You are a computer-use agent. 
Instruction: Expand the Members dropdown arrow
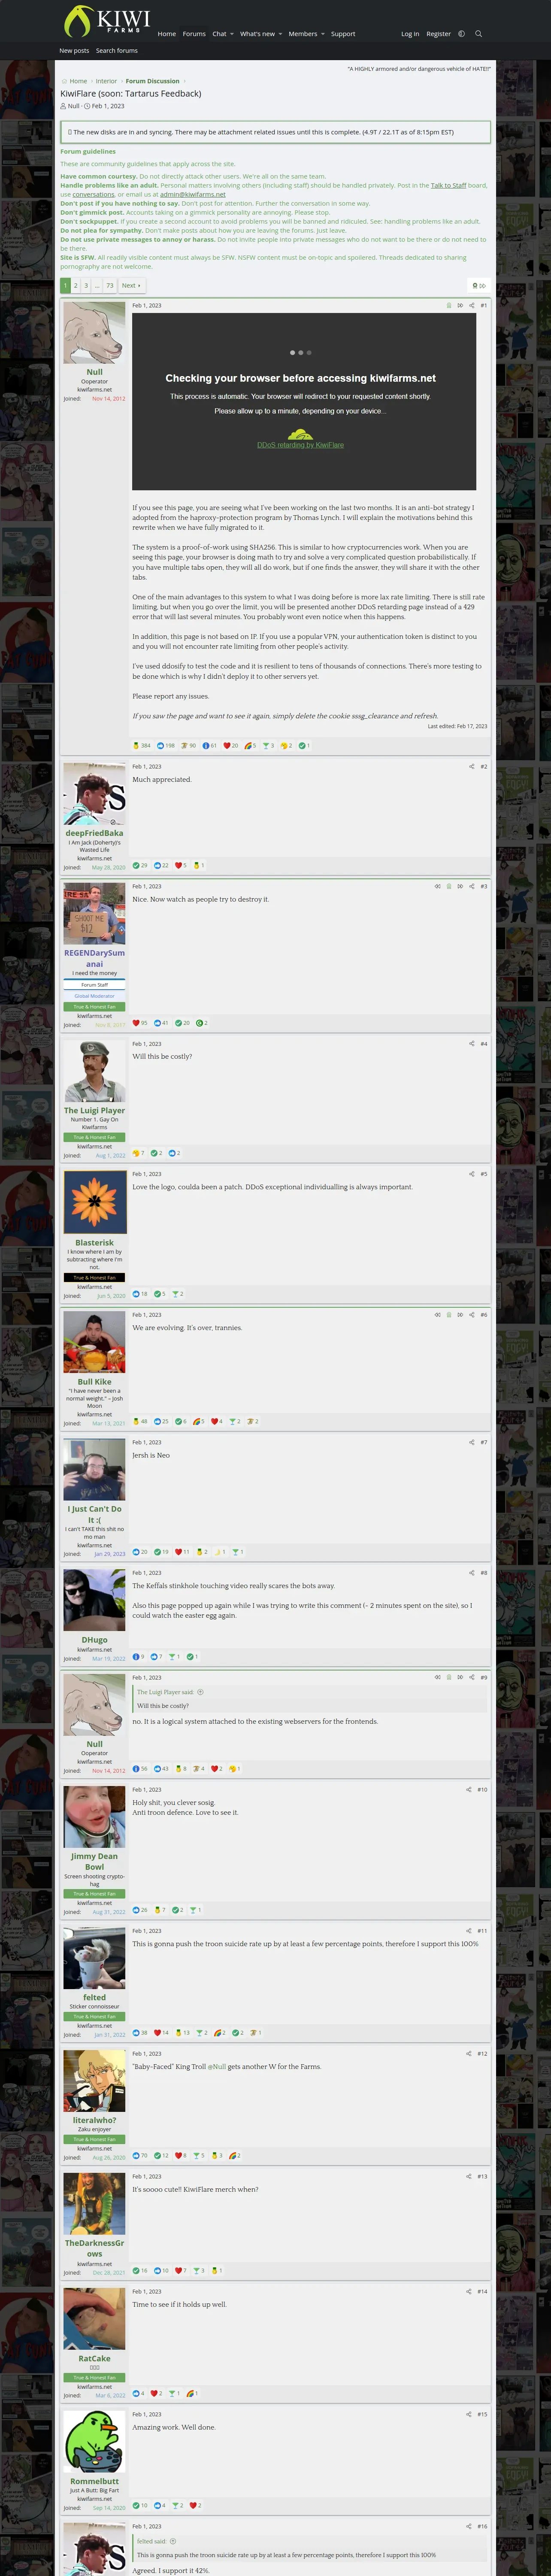coord(323,34)
